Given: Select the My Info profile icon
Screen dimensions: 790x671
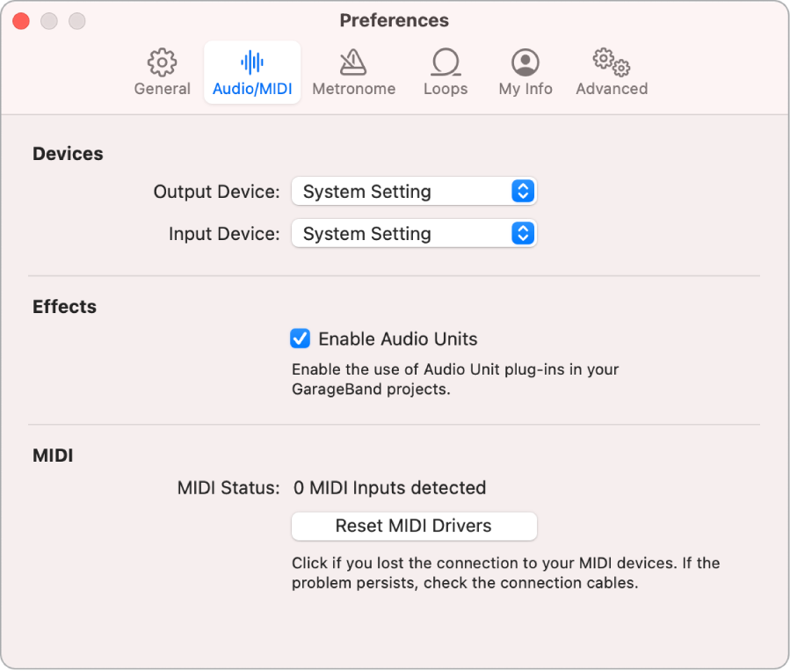Looking at the screenshot, I should click(525, 70).
